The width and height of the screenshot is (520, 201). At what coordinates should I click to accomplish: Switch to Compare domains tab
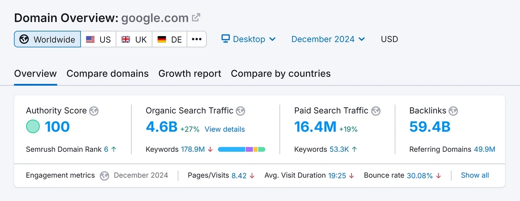(x=107, y=73)
